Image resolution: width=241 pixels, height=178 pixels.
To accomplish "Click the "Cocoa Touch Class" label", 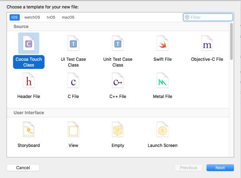I will [29, 62].
